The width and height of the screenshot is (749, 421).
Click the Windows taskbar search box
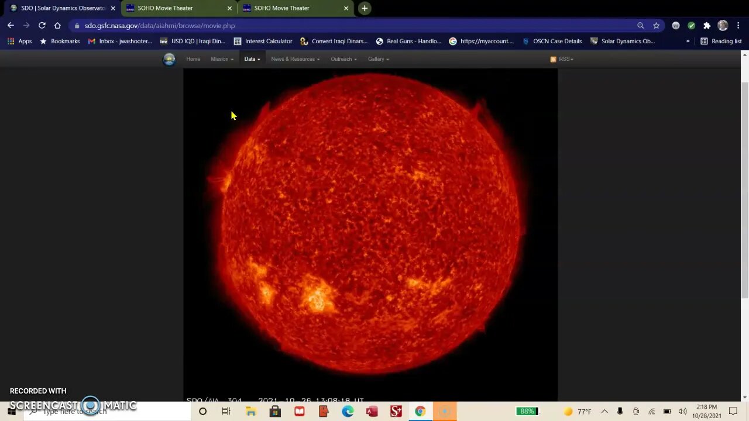(x=108, y=412)
